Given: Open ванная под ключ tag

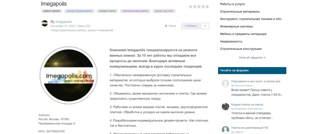Looking at the screenshot, I should (164, 11).
